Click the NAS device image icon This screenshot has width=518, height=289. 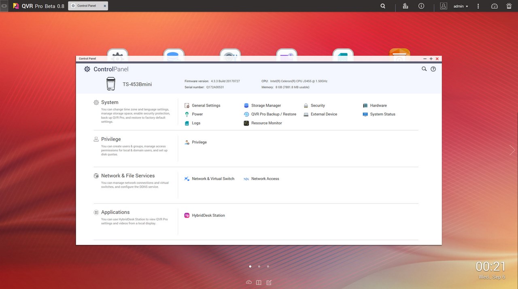(x=110, y=84)
